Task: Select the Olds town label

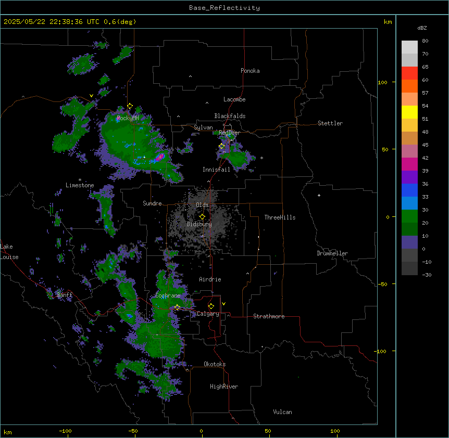Action: (x=202, y=205)
